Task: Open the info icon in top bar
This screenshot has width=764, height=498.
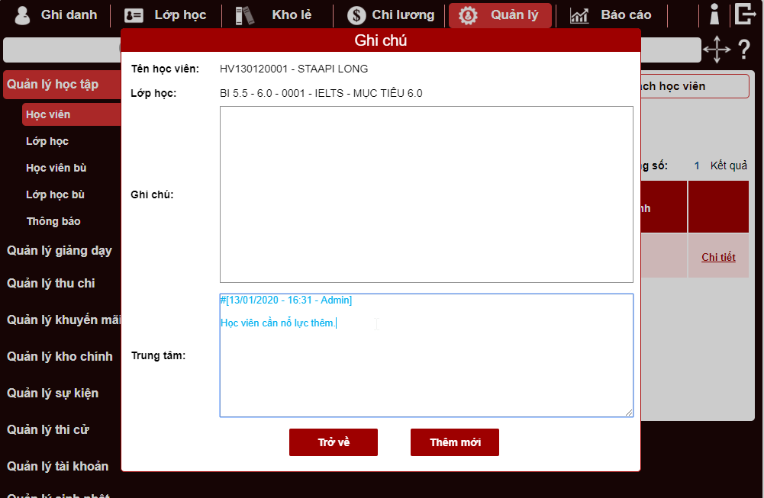Action: [714, 14]
